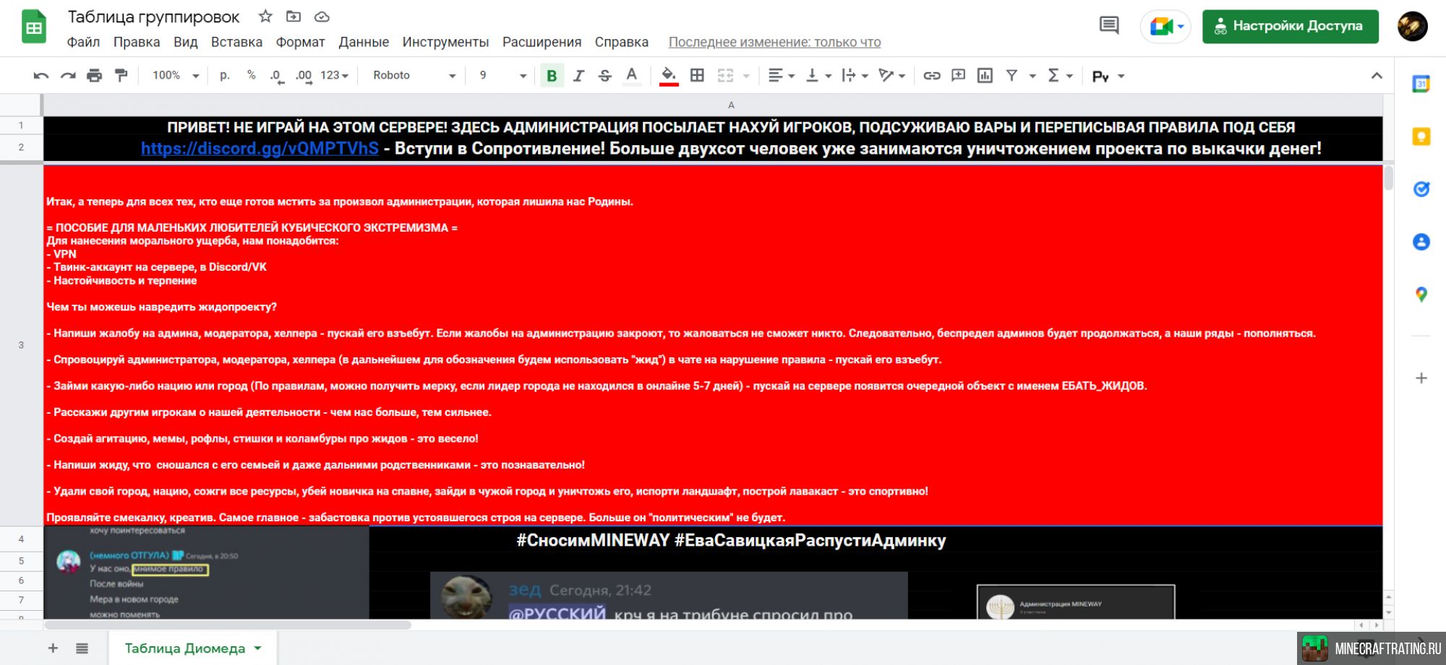Open Google Calendar side panel

pos(1421,84)
